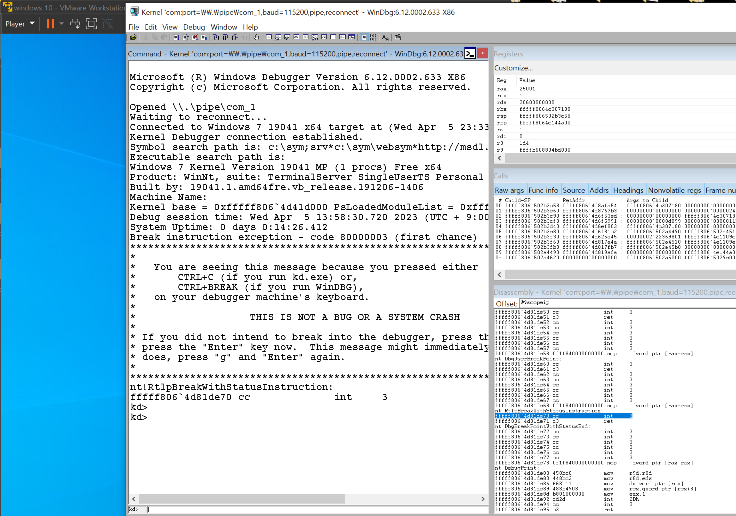Click the Restart debugging toolbar icon
Screen dimensions: 736x516
coord(186,37)
